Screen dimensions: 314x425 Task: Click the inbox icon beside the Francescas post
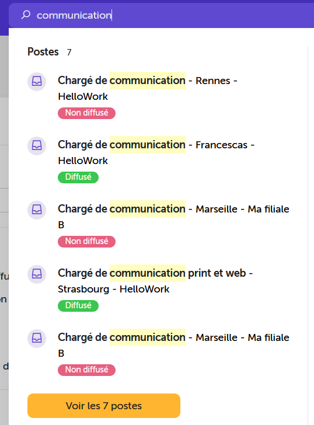[37, 145]
